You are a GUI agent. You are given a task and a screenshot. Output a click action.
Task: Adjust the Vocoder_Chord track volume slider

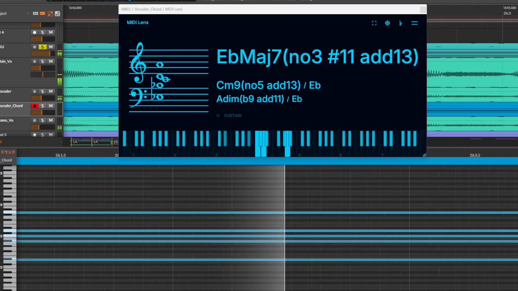43,113
